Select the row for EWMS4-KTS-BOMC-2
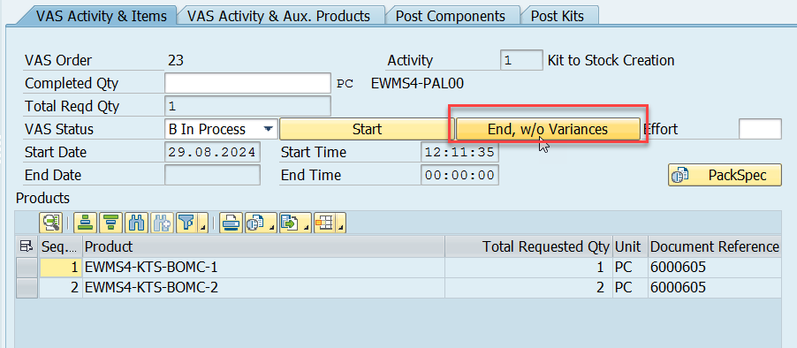The width and height of the screenshot is (797, 348). point(27,288)
